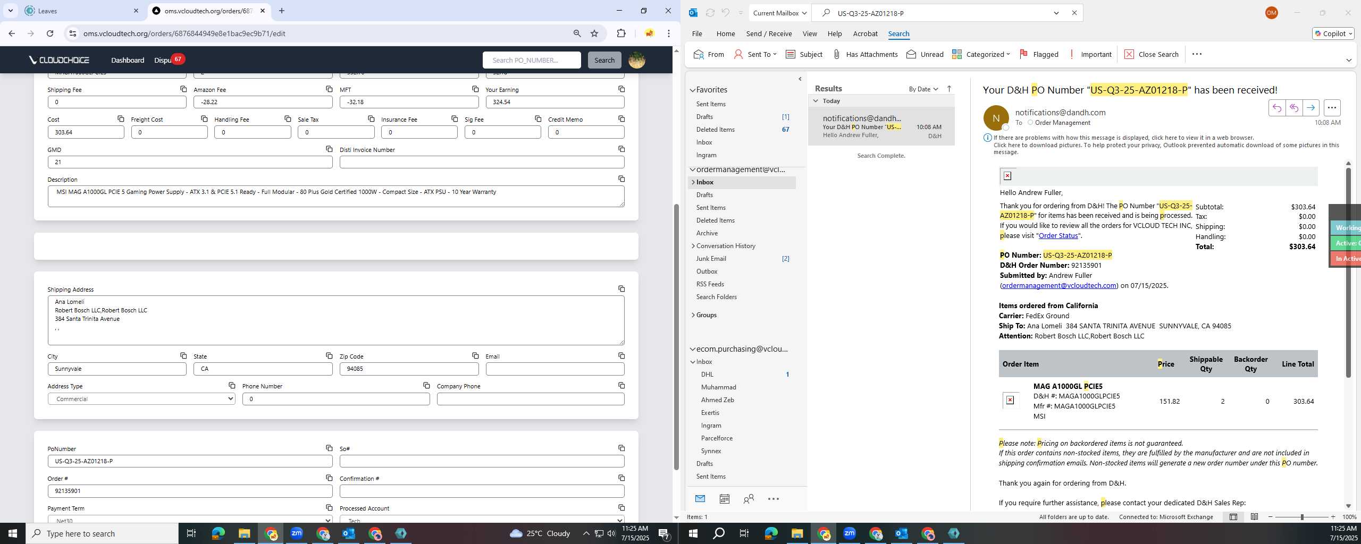Open the Payment Term dropdown
The image size is (1361, 544).
click(x=190, y=520)
